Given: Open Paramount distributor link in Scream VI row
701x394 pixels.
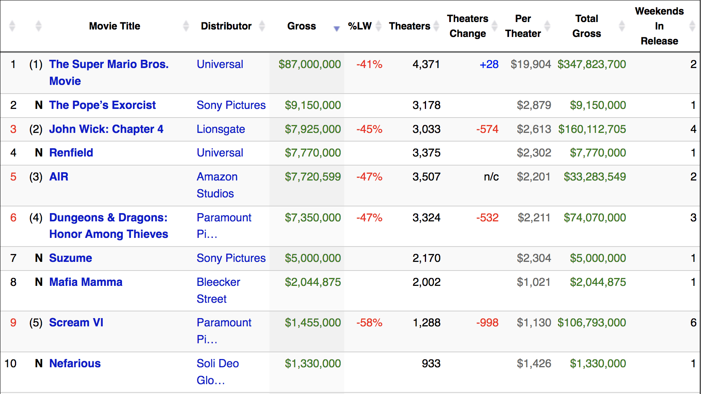Looking at the screenshot, I should tap(224, 331).
